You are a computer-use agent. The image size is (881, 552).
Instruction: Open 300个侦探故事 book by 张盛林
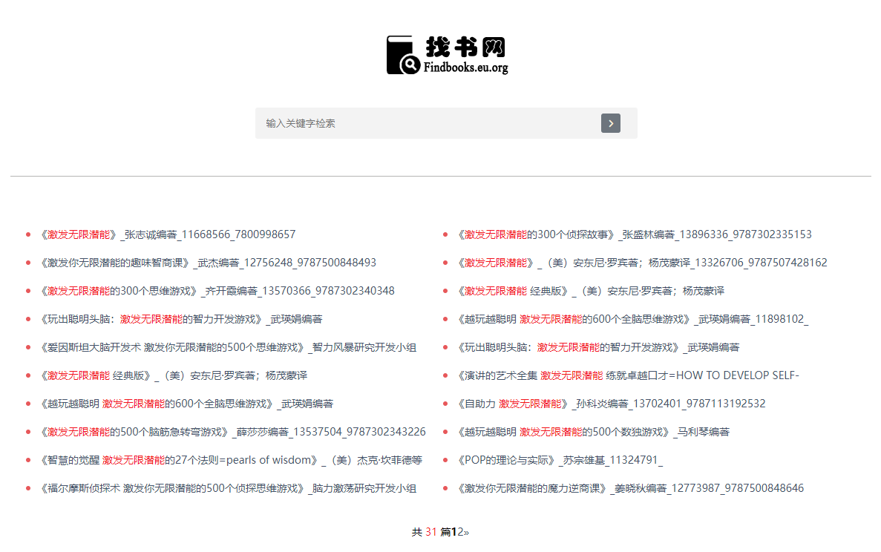635,234
